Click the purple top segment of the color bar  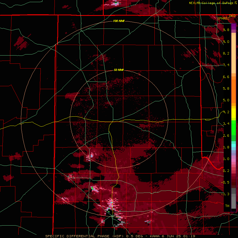(x=234, y=26)
